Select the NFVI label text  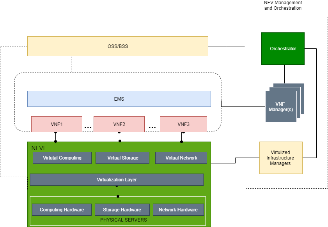click(38, 148)
